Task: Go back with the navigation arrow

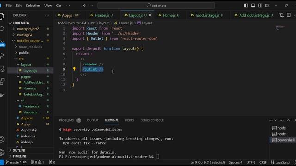Action: pyautogui.click(x=85, y=6)
